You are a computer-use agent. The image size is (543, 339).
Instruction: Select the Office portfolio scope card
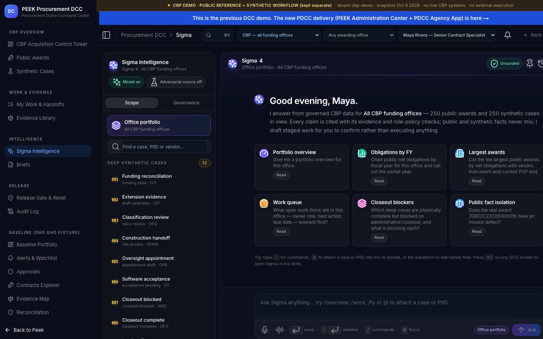(x=159, y=125)
